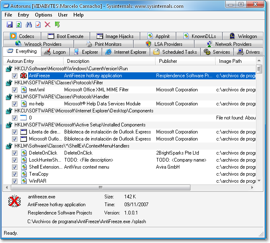Click the horizontal scrollbar right arrow

click(252, 187)
